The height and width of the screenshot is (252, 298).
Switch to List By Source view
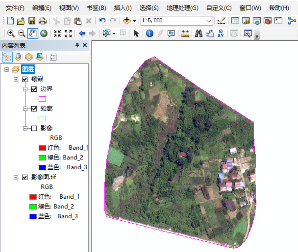pyautogui.click(x=18, y=57)
